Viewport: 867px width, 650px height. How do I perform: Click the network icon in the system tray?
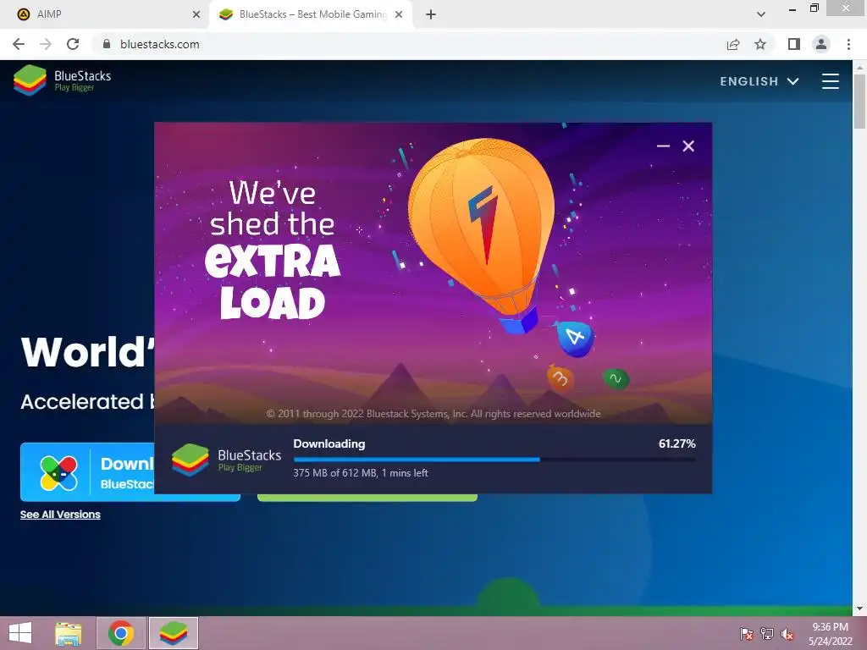pyautogui.click(x=767, y=634)
